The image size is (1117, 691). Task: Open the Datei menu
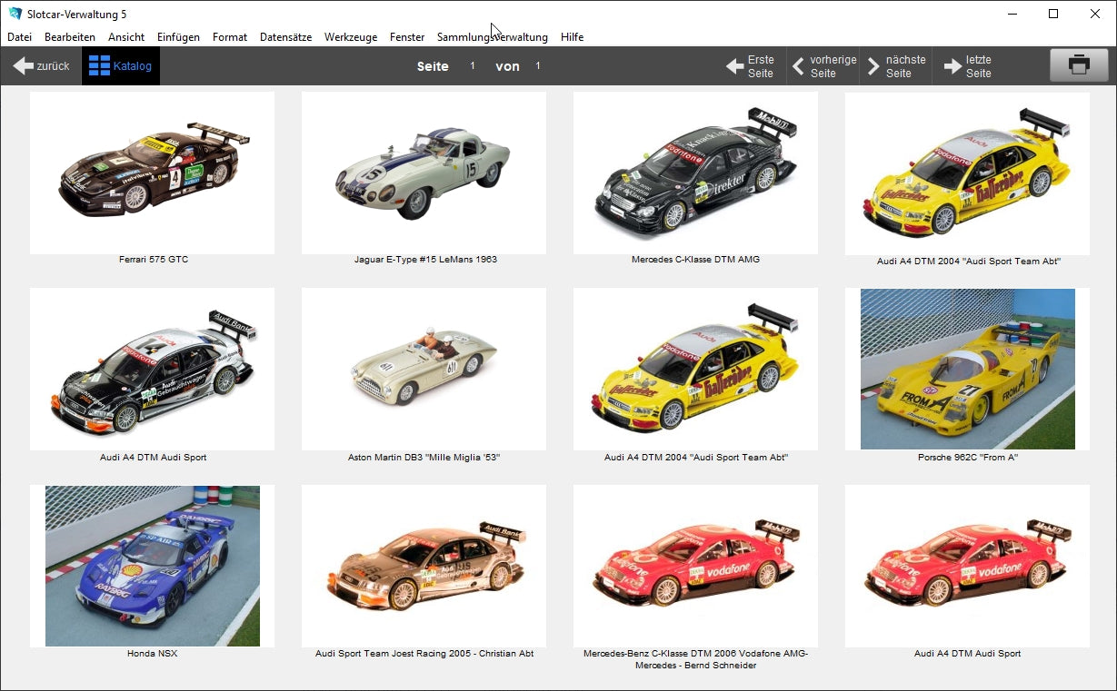coord(19,37)
